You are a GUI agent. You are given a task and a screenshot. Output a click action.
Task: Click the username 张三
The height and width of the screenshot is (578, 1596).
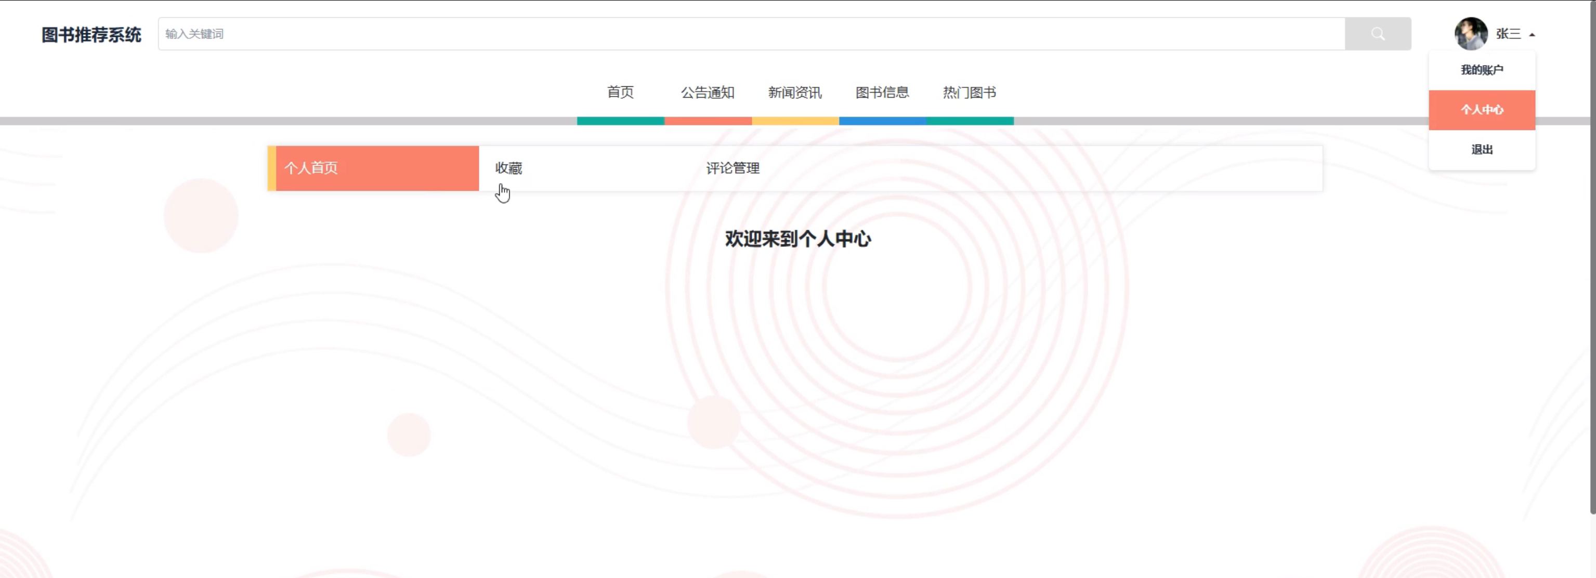(1508, 34)
